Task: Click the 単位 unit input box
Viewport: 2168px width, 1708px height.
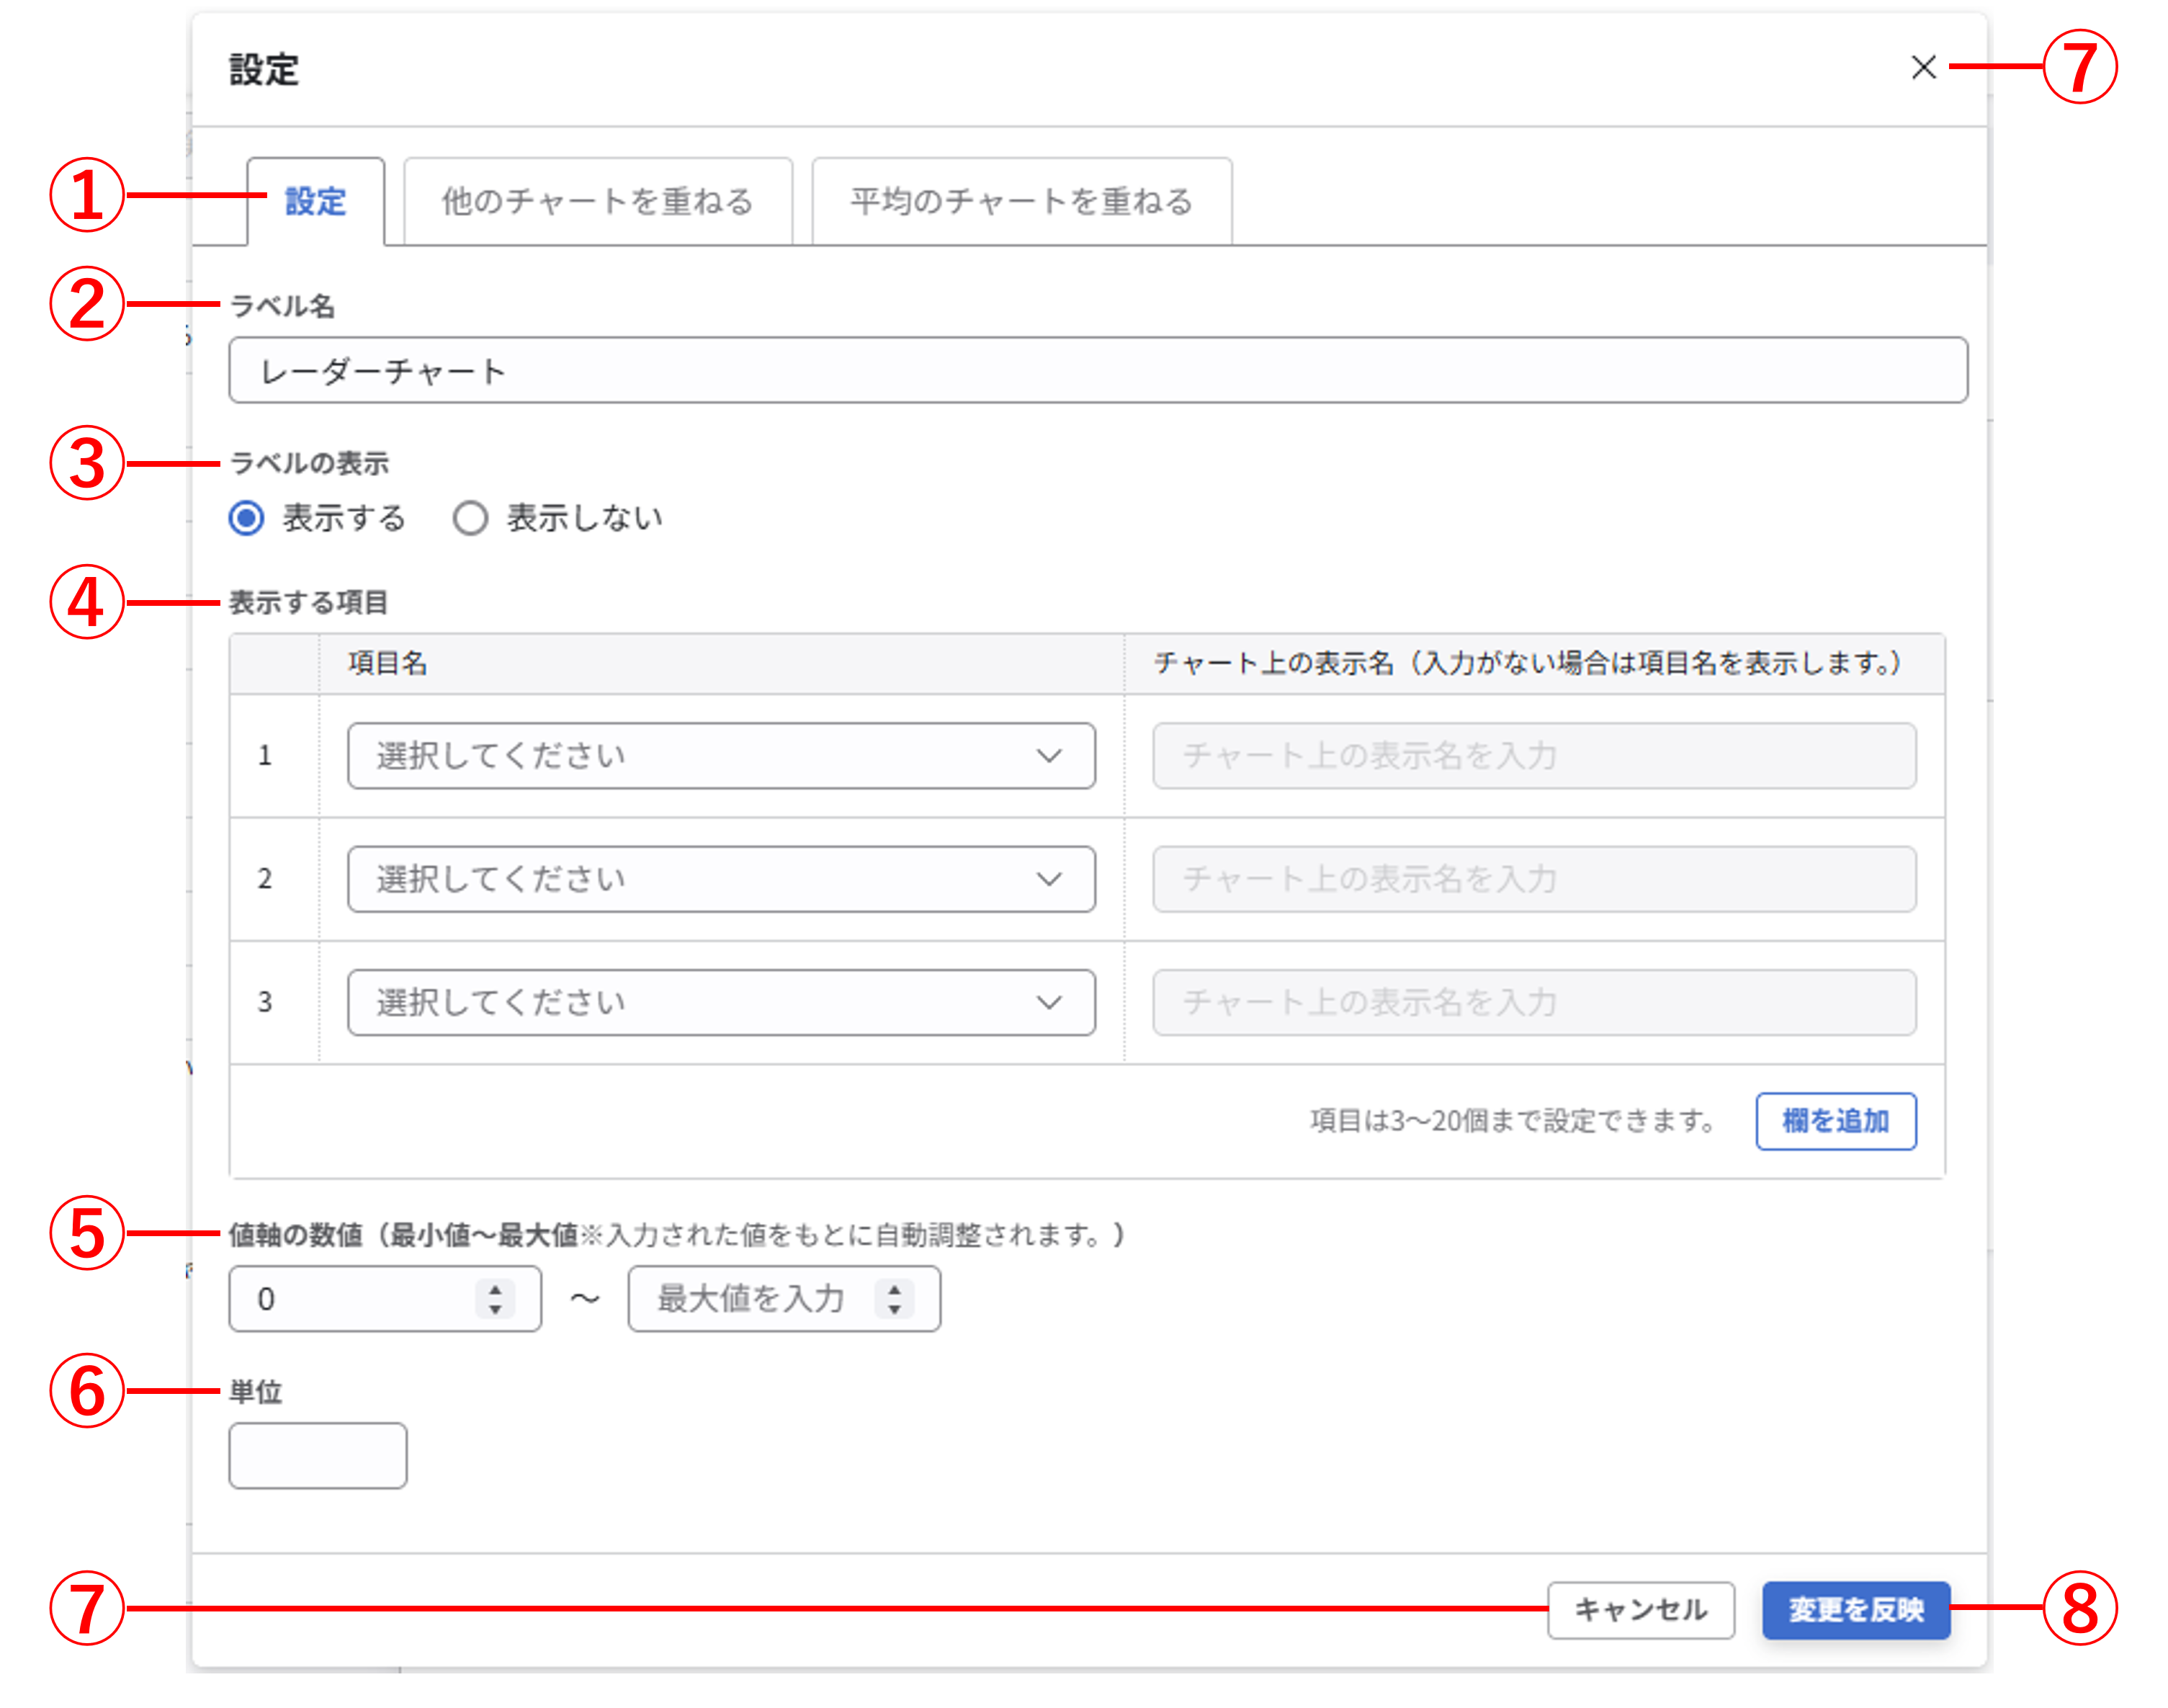Action: (x=317, y=1455)
